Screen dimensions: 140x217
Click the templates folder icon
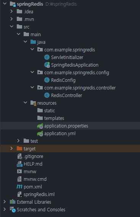tap(40, 118)
